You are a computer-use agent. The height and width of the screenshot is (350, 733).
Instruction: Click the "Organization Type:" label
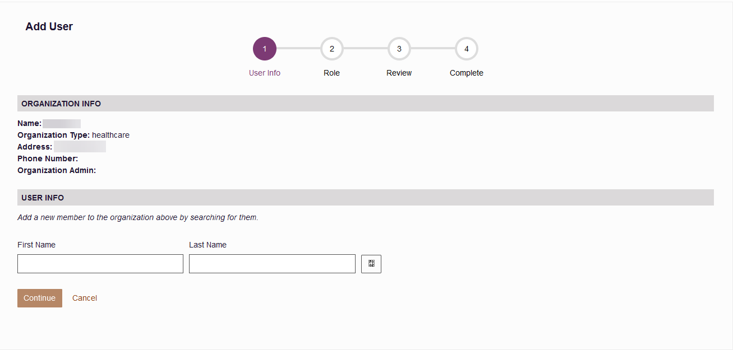coord(54,135)
